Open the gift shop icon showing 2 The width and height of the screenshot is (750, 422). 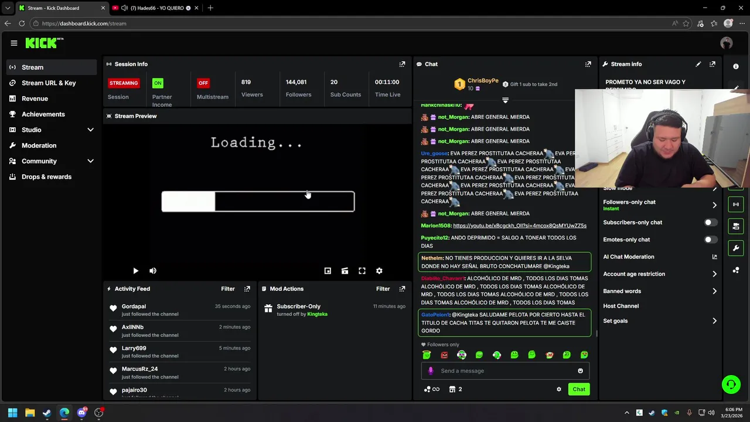click(455, 389)
